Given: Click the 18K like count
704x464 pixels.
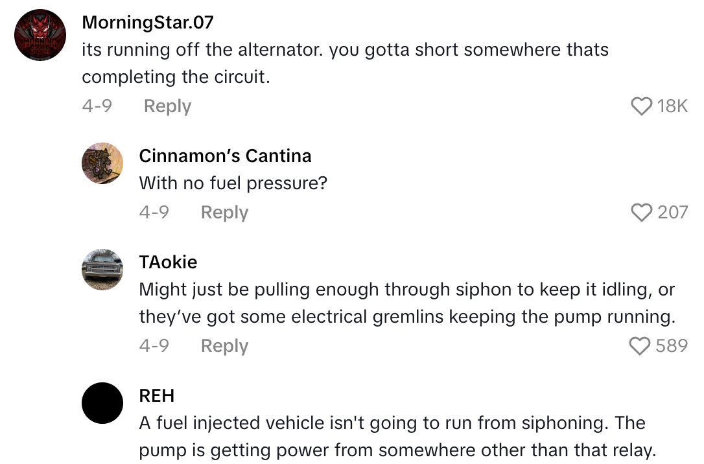Looking at the screenshot, I should click(x=672, y=106).
